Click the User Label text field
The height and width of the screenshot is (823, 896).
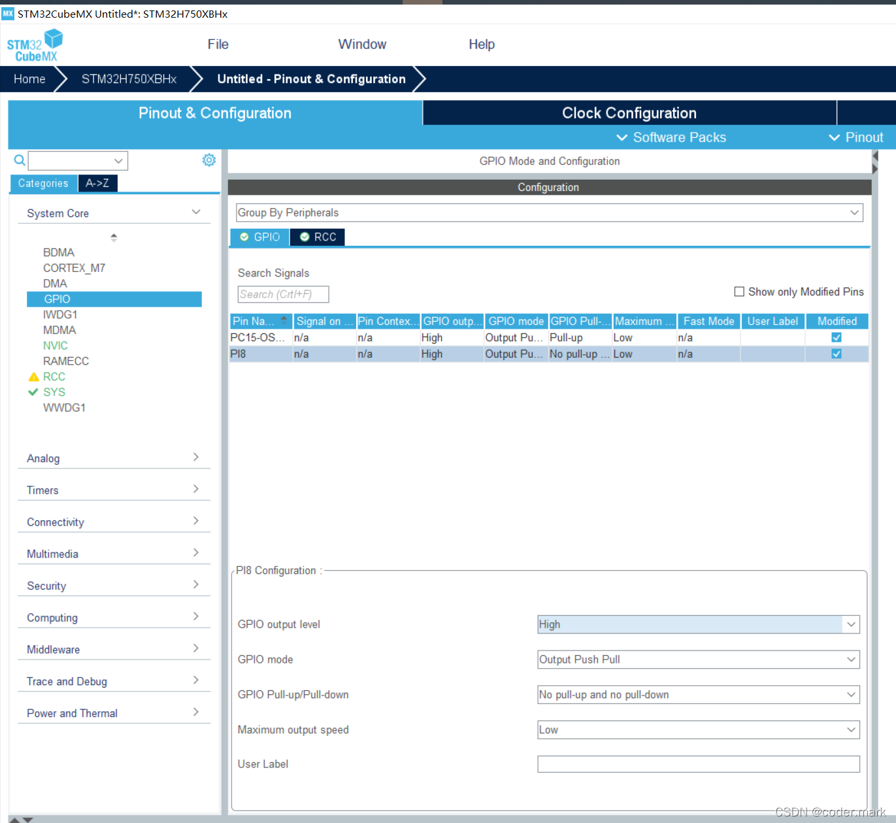pyautogui.click(x=699, y=764)
